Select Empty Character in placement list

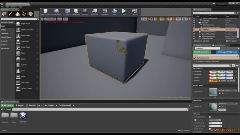27,30
